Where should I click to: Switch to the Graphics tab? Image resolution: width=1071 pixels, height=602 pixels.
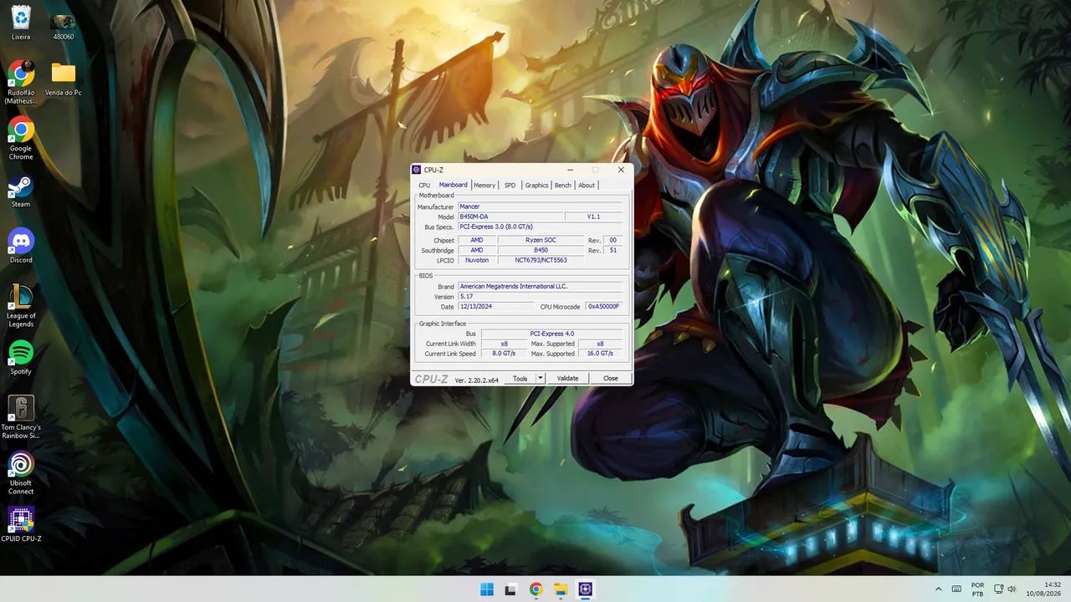pos(536,185)
